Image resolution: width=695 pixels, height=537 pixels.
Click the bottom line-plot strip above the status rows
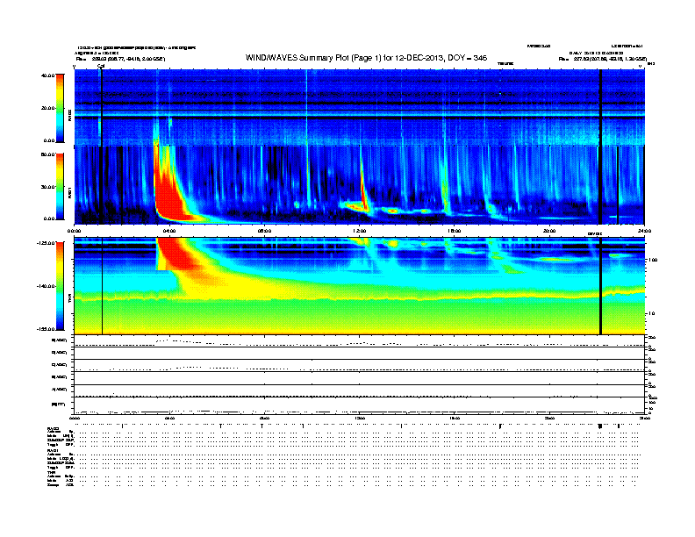point(359,405)
